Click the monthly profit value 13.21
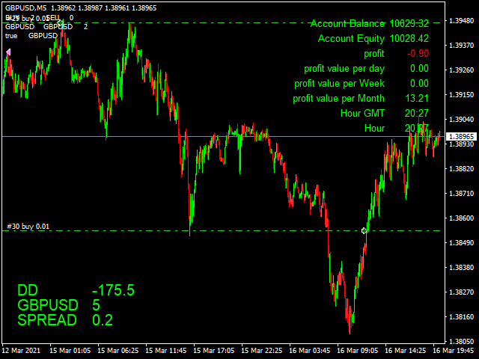This screenshot has height=359, width=479. point(417,98)
